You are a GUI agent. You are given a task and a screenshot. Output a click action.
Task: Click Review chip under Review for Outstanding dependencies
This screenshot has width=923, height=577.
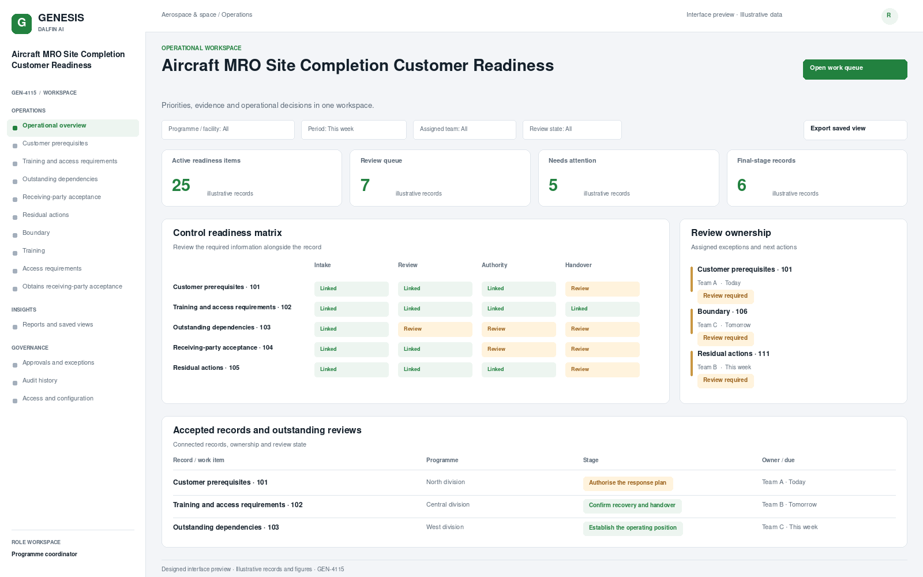tap(435, 329)
